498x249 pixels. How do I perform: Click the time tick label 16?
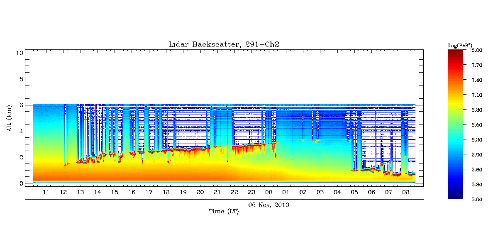click(x=132, y=193)
